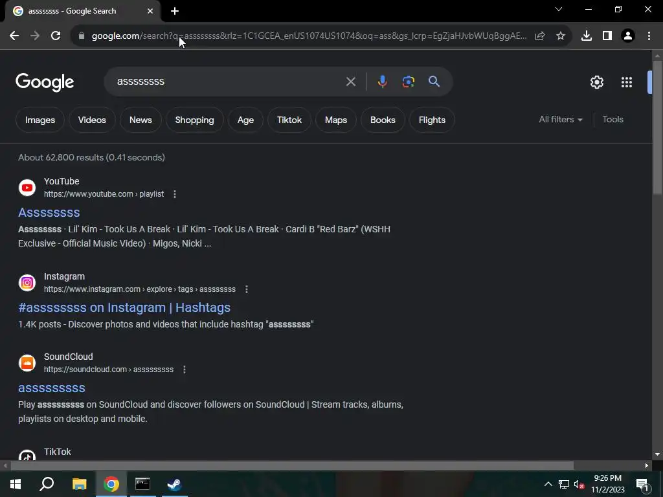Image resolution: width=663 pixels, height=497 pixels.
Task: Click the youtube.com playlist URL text
Action: click(x=104, y=194)
